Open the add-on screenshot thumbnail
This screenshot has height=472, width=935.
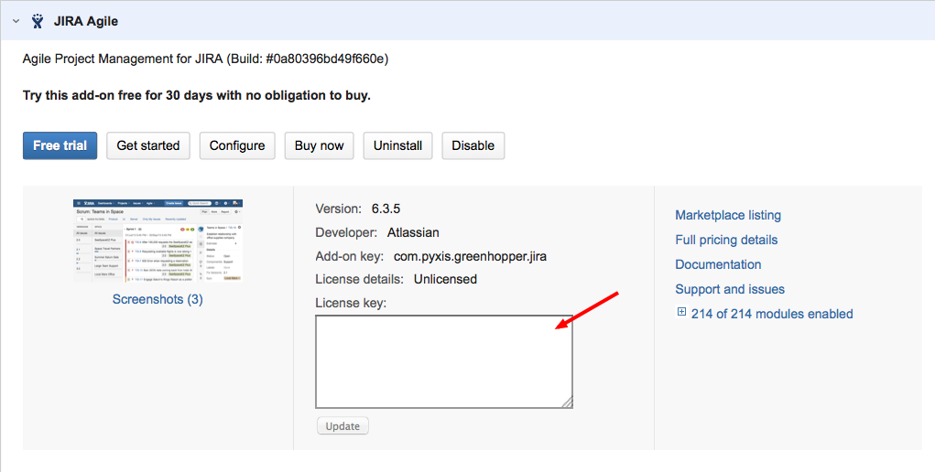158,241
